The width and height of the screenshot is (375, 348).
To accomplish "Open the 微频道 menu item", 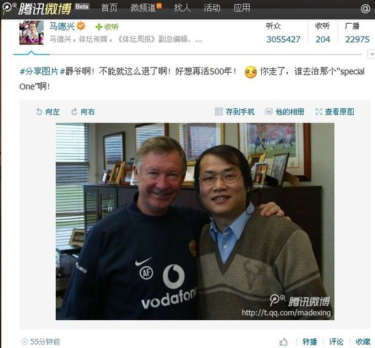I will pos(146,8).
